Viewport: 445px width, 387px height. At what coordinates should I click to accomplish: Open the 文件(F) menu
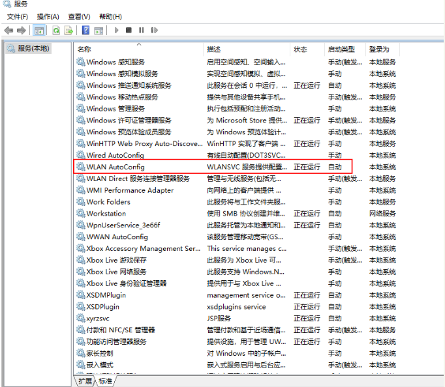click(18, 17)
